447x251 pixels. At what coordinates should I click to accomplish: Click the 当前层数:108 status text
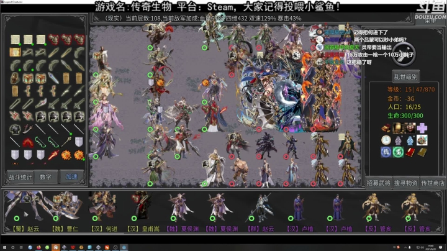143,19
